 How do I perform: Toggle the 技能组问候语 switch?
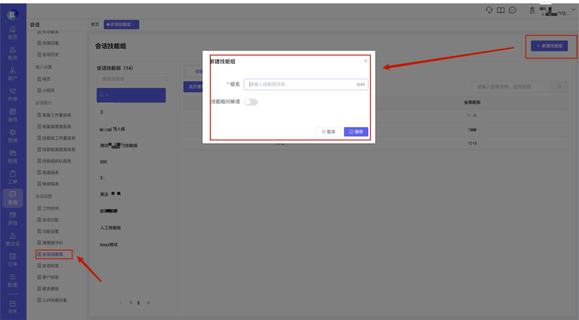(251, 102)
